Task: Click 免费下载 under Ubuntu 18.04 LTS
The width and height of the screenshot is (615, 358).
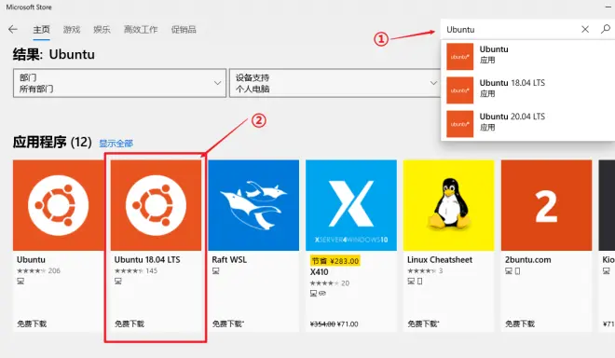Action: (130, 324)
